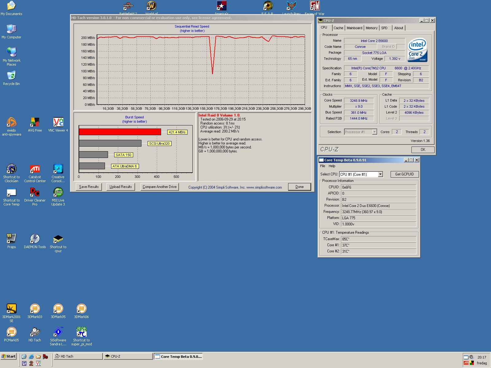This screenshot has height=368, width=491.
Task: Launch America's Army desktop shortcut
Action: click(221, 8)
